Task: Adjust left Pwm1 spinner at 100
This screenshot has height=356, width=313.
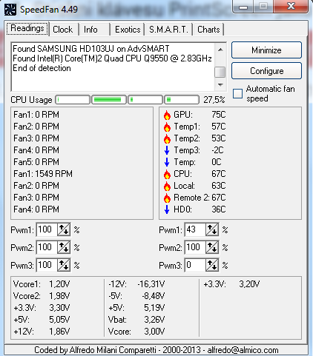Action: [64, 229]
